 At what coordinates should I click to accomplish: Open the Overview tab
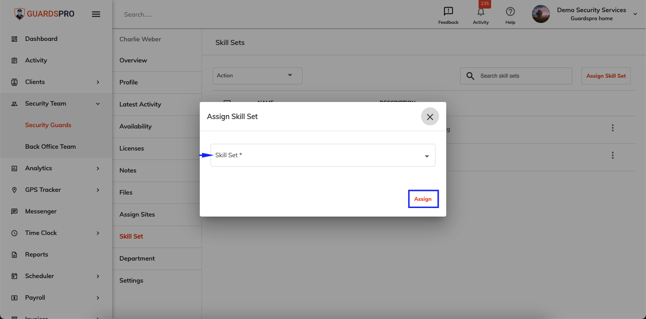pos(157,60)
